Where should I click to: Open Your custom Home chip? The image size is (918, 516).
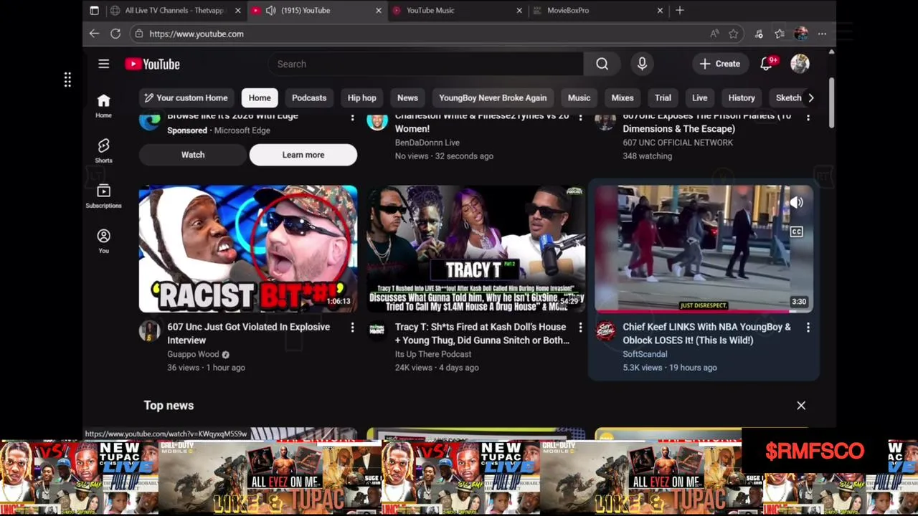[x=185, y=97]
